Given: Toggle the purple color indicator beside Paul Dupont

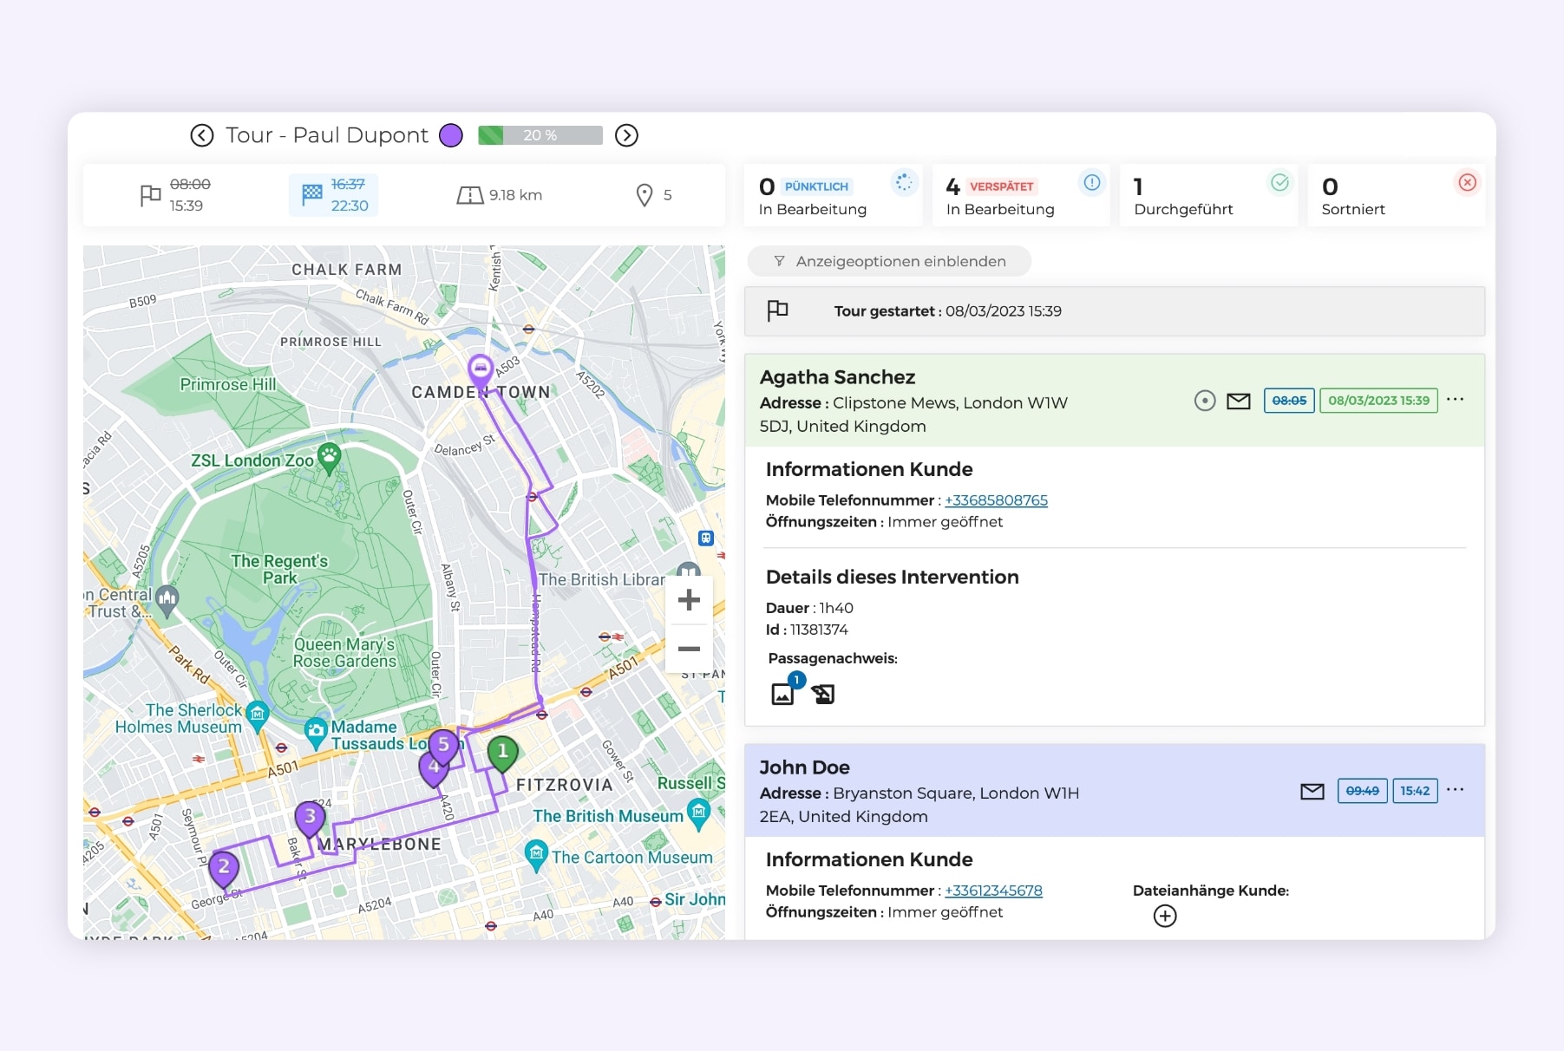Looking at the screenshot, I should pos(451,135).
